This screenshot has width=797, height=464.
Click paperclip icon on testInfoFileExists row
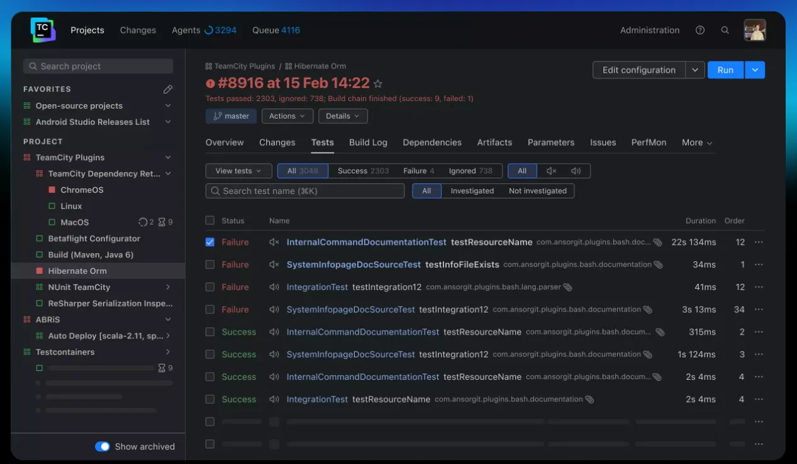658,265
